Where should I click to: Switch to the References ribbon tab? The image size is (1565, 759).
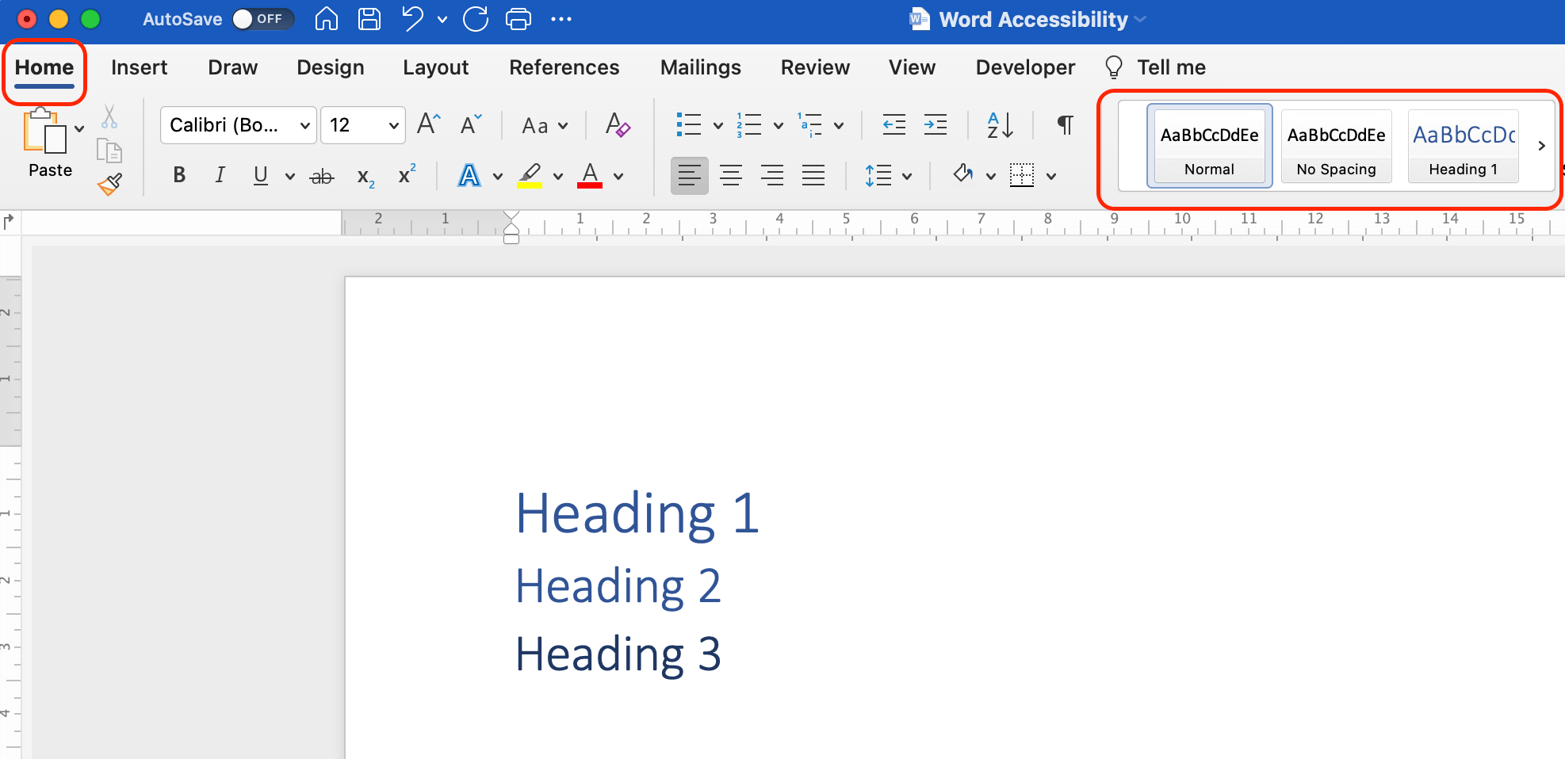point(564,67)
